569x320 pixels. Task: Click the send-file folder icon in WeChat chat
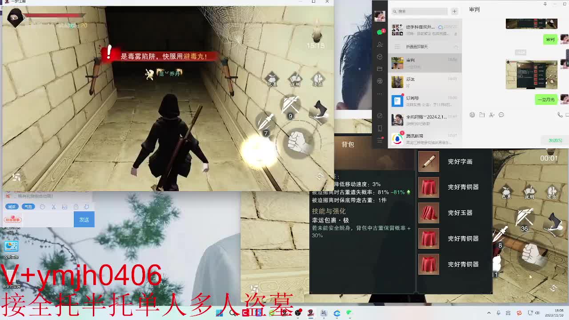(482, 115)
